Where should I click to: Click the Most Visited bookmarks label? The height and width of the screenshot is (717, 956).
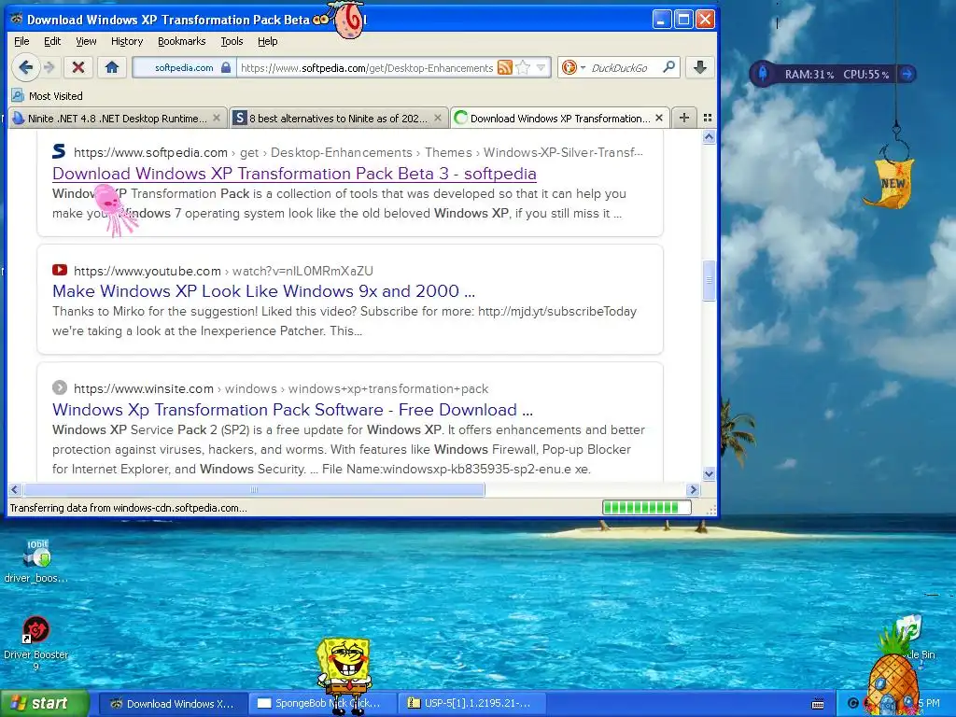(x=55, y=96)
